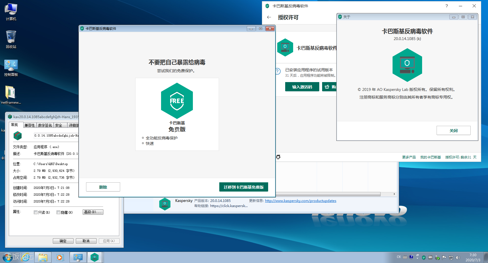
Task: Click the horizontal scrollbar thumb in background window
Action: click(x=328, y=194)
